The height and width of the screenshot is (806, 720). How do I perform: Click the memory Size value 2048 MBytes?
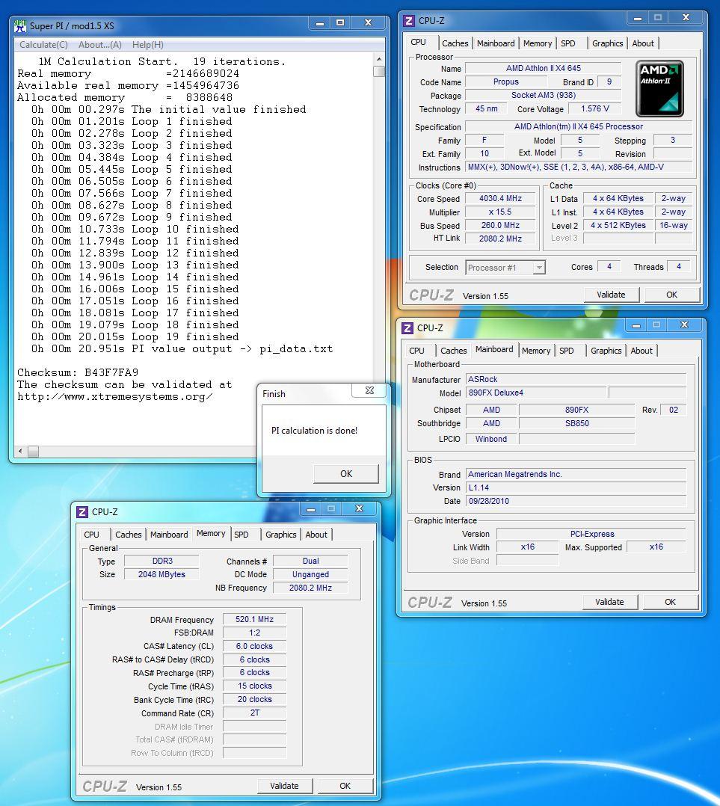(x=161, y=575)
